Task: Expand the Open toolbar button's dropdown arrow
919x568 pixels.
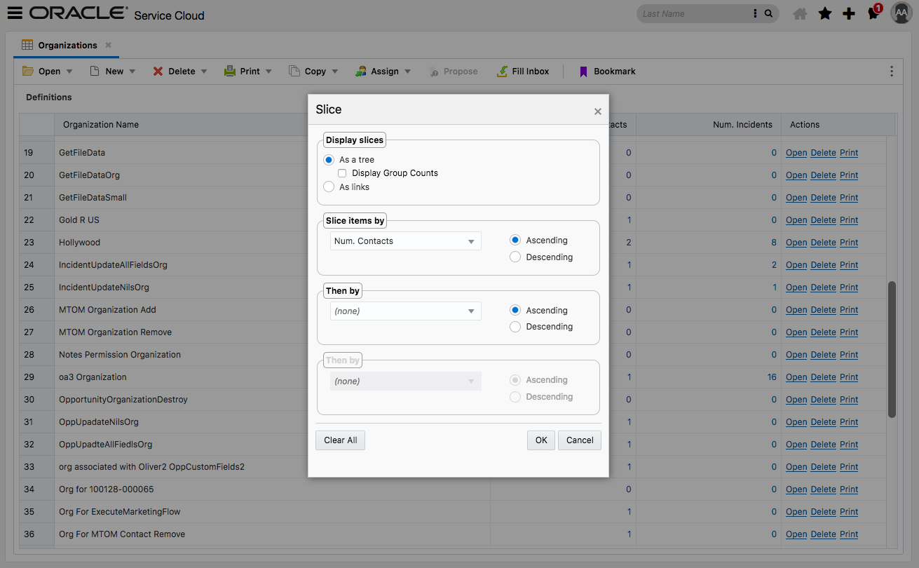Action: 69,71
